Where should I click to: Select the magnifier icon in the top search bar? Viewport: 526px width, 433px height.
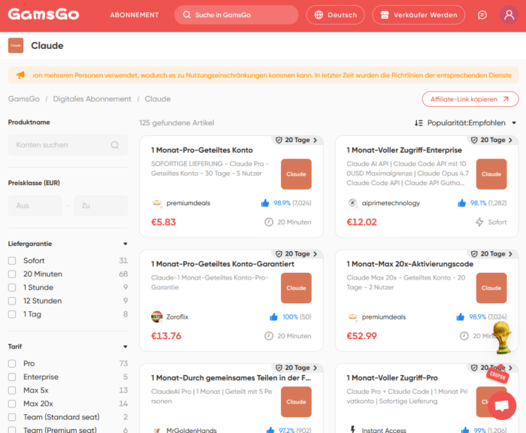(x=187, y=15)
